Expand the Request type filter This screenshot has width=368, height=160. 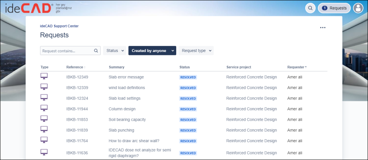(196, 51)
